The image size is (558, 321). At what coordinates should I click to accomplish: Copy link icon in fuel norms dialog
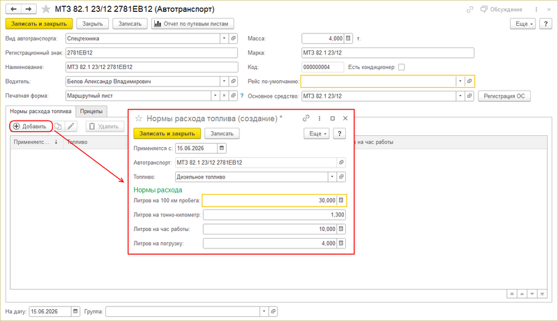(306, 118)
